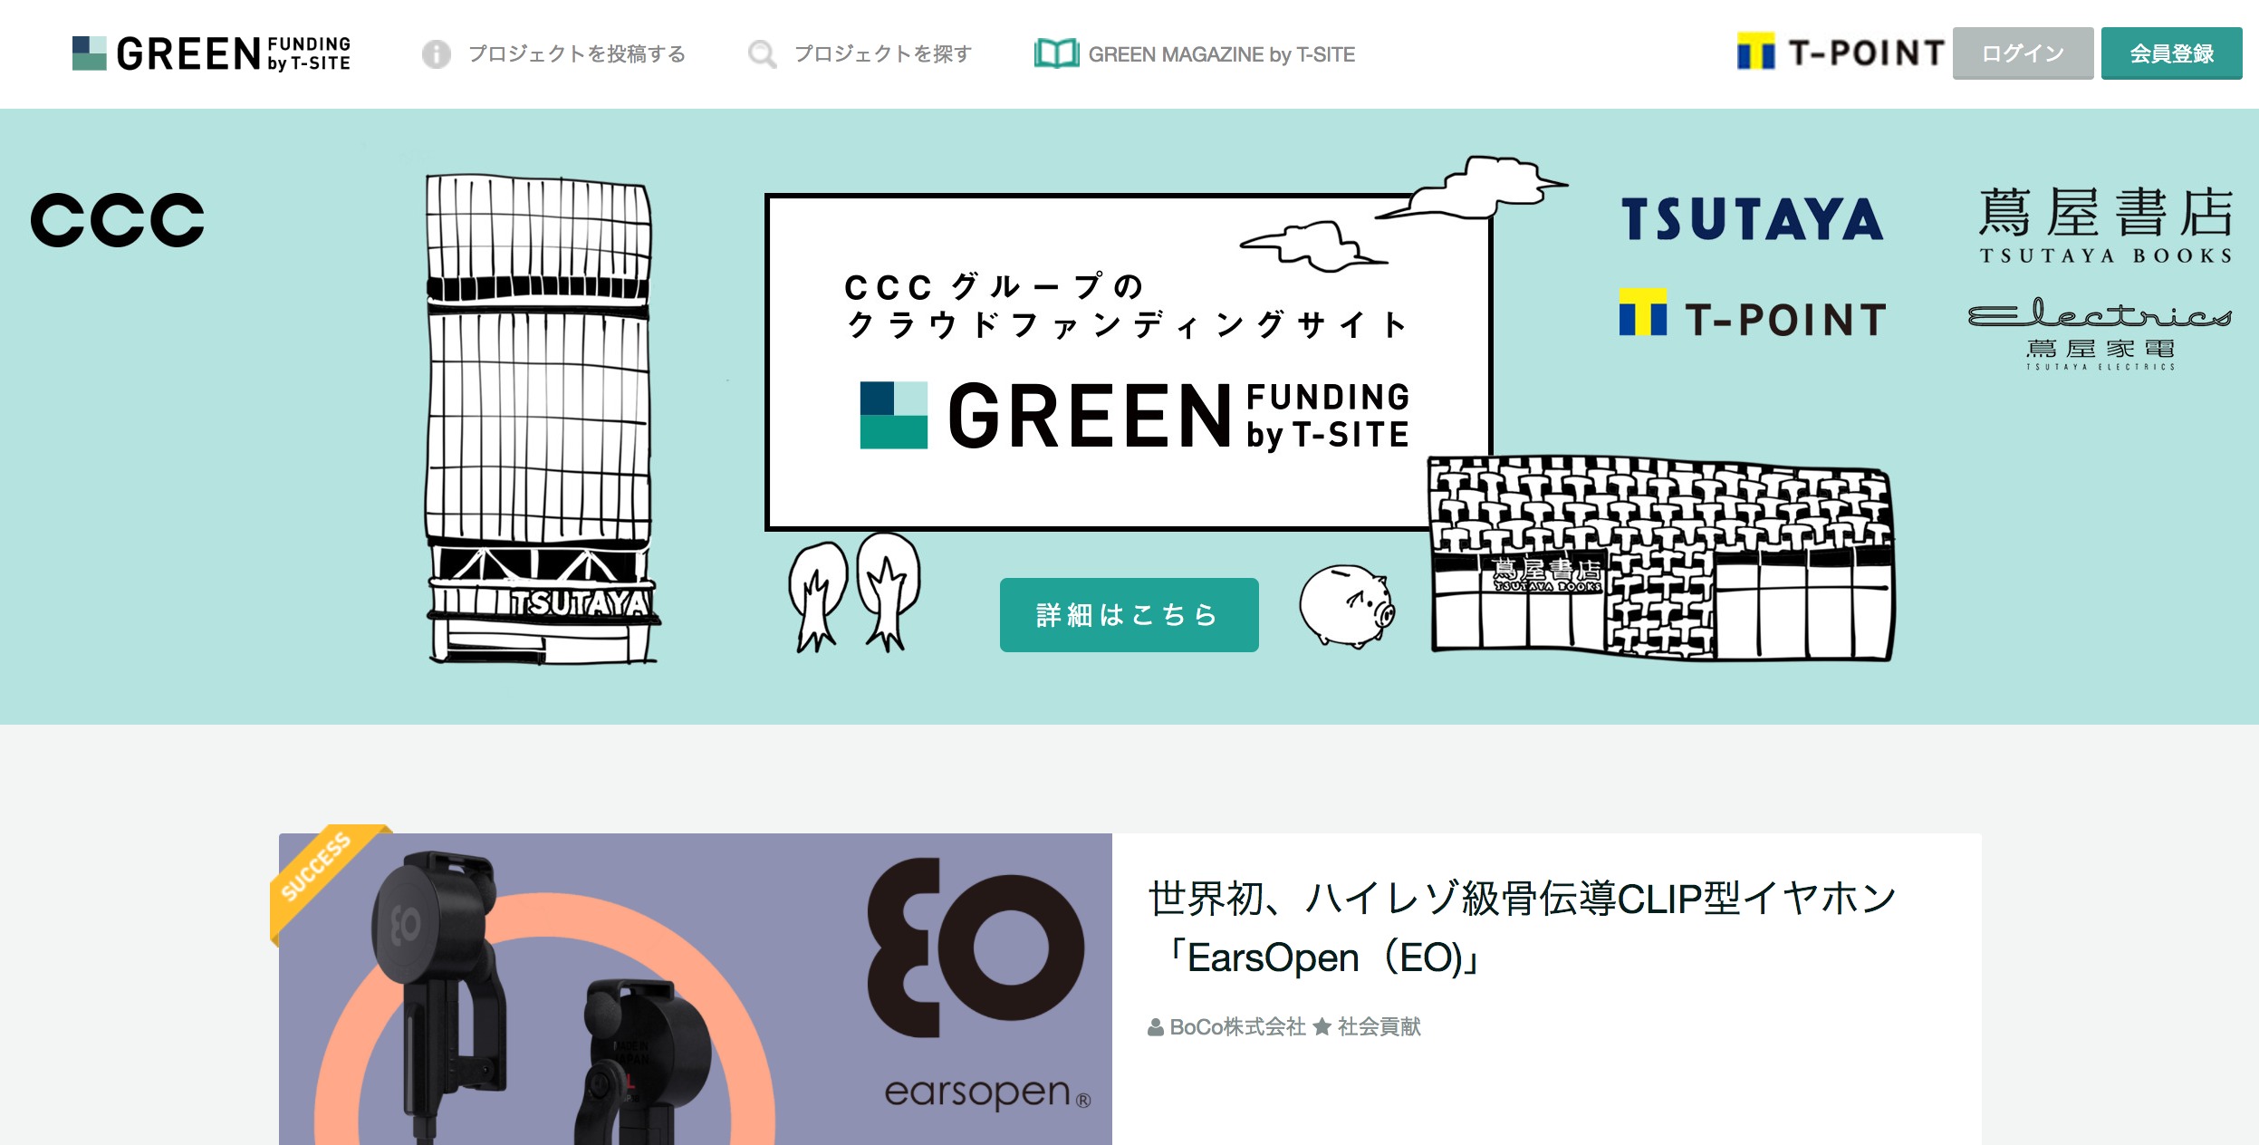Click the magnifier icon beside プロジェクトを探す

762,54
